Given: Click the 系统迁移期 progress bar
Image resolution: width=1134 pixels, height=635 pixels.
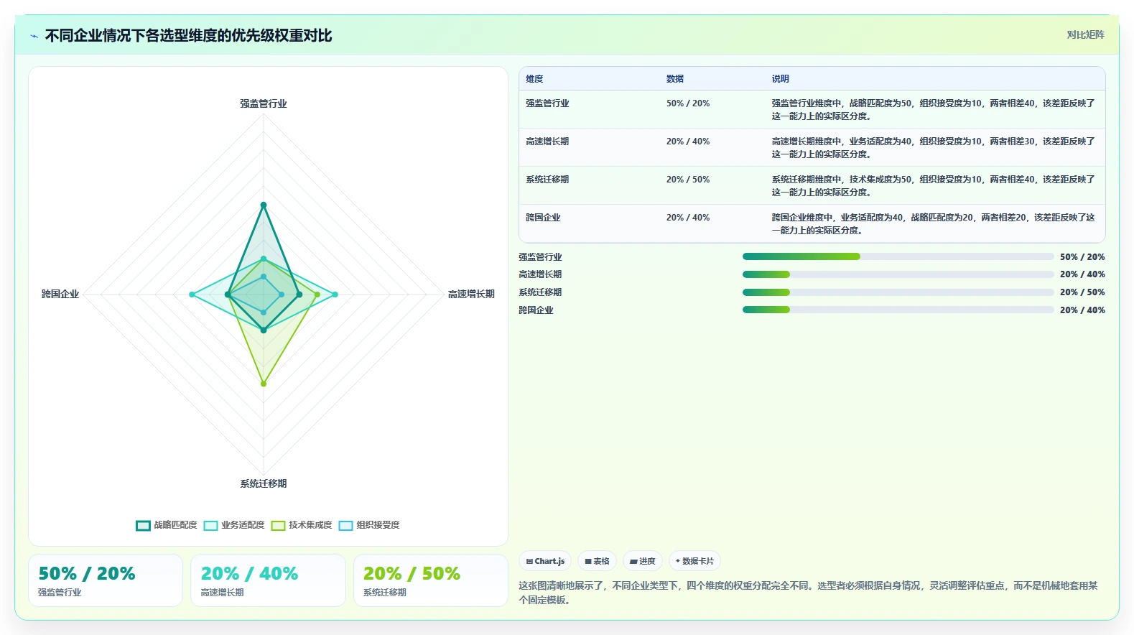Looking at the screenshot, I should tap(898, 292).
